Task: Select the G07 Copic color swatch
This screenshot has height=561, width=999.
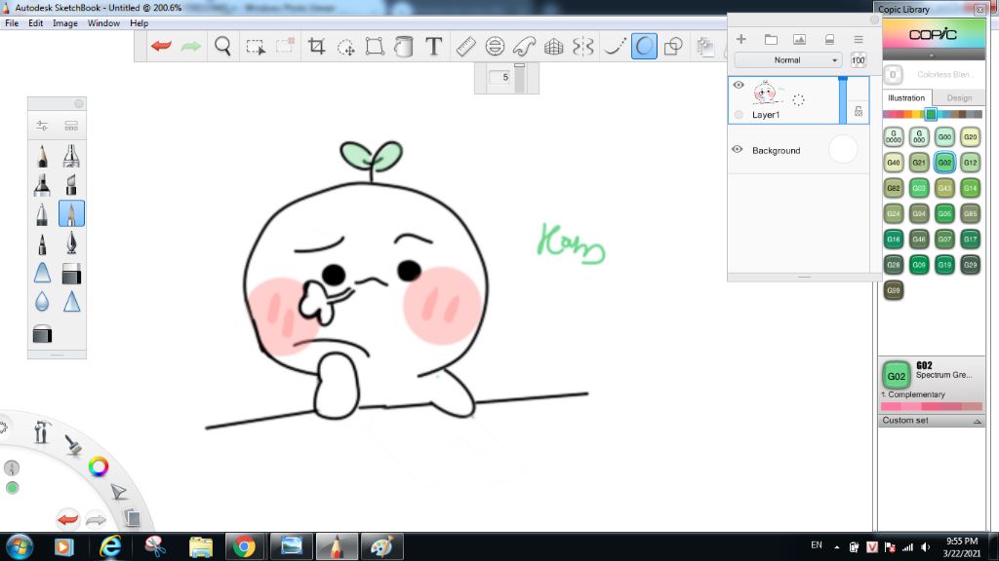Action: 944,239
